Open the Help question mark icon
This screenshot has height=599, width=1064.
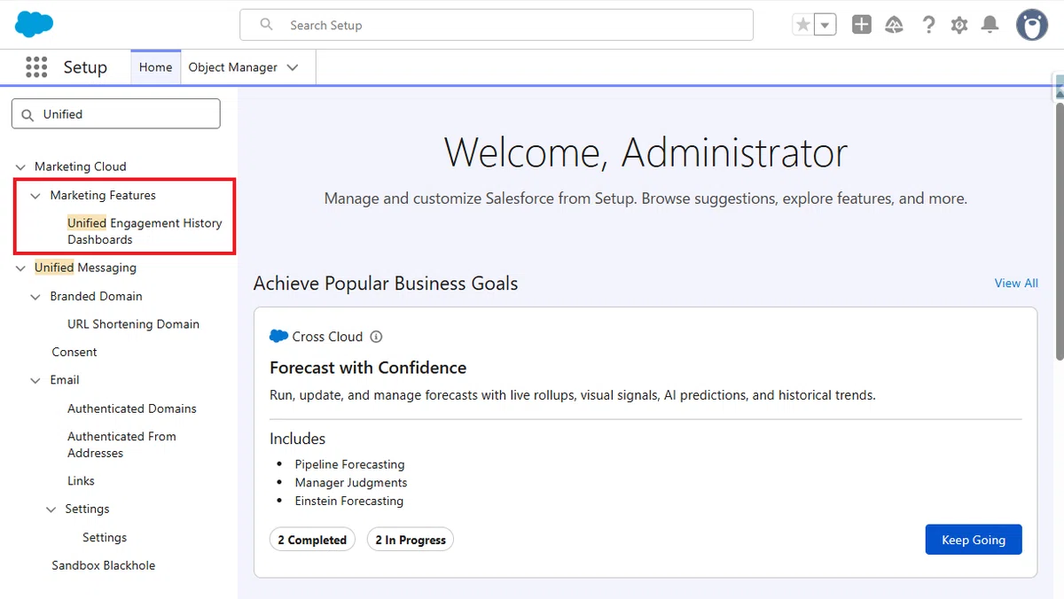coord(928,25)
